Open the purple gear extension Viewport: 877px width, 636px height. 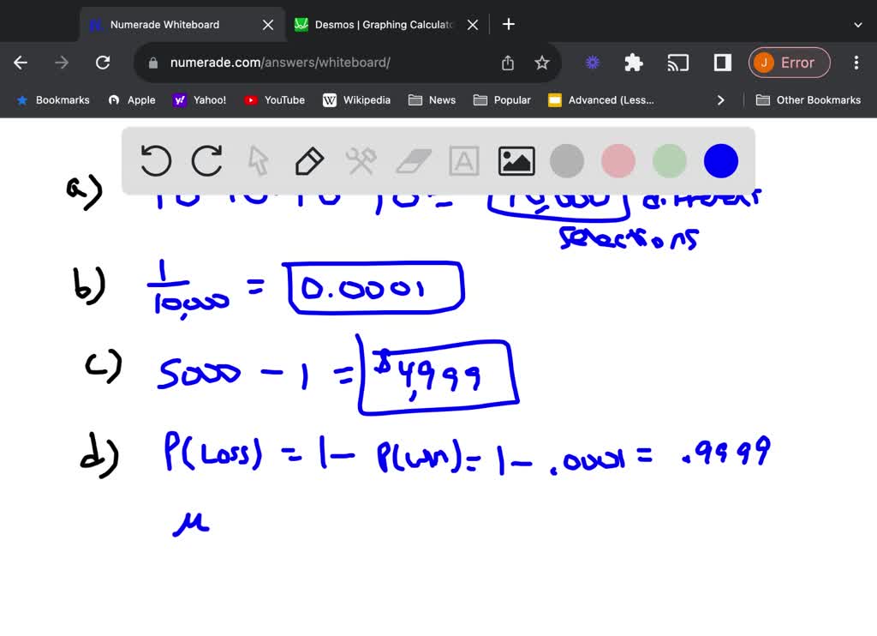click(x=593, y=63)
